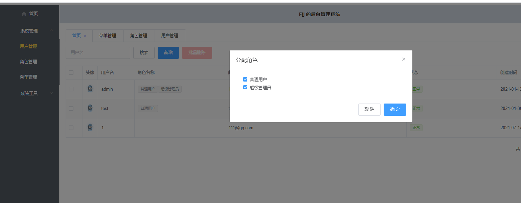Close the 分配角色 dialog with the X
521x203 pixels.
(x=404, y=59)
